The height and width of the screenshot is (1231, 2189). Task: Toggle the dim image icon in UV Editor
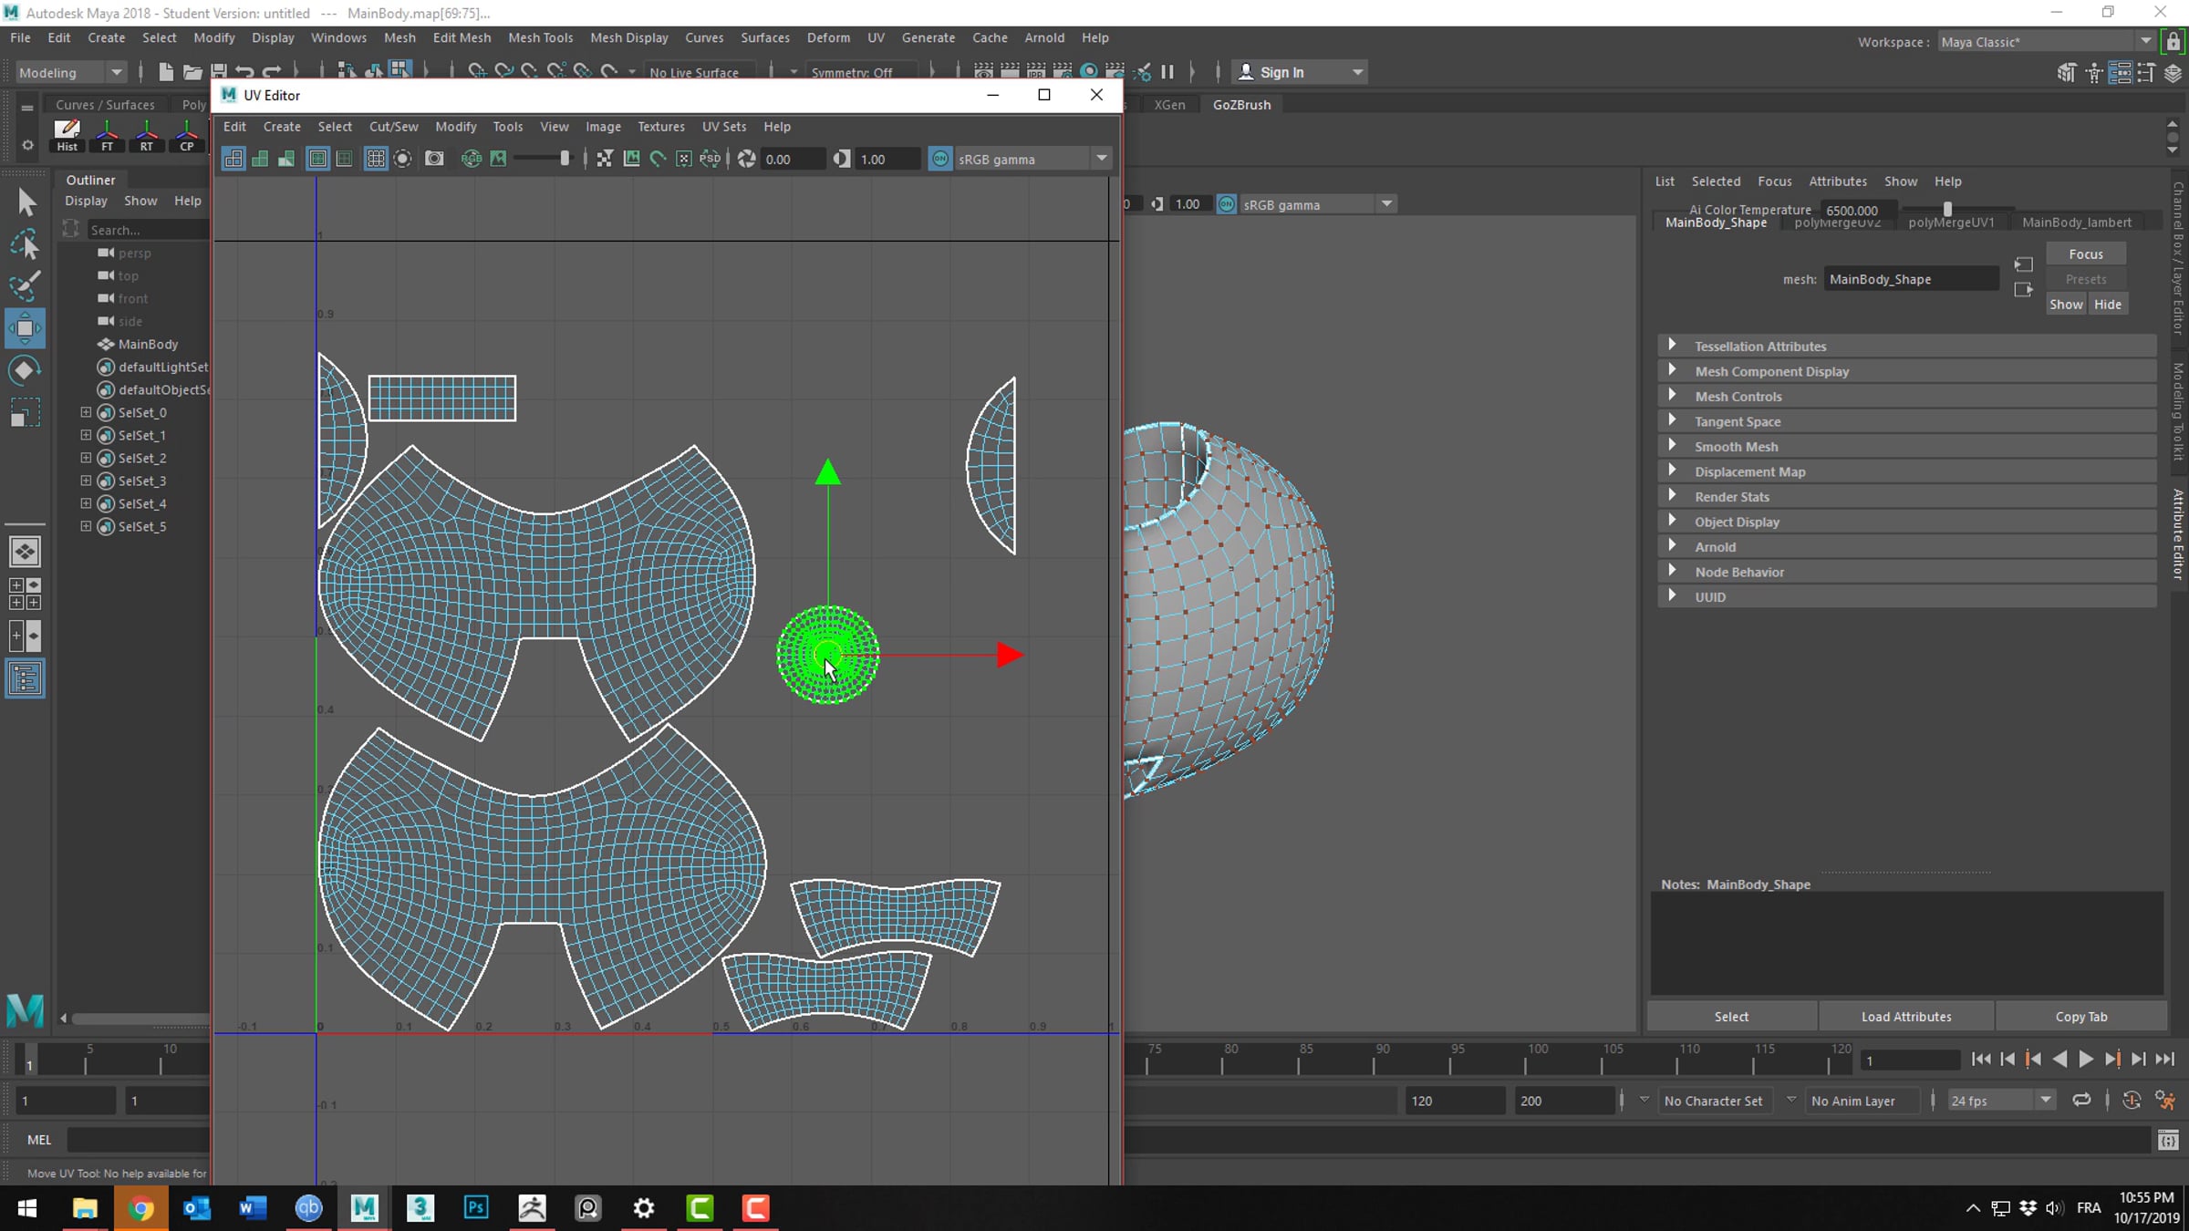tap(498, 159)
